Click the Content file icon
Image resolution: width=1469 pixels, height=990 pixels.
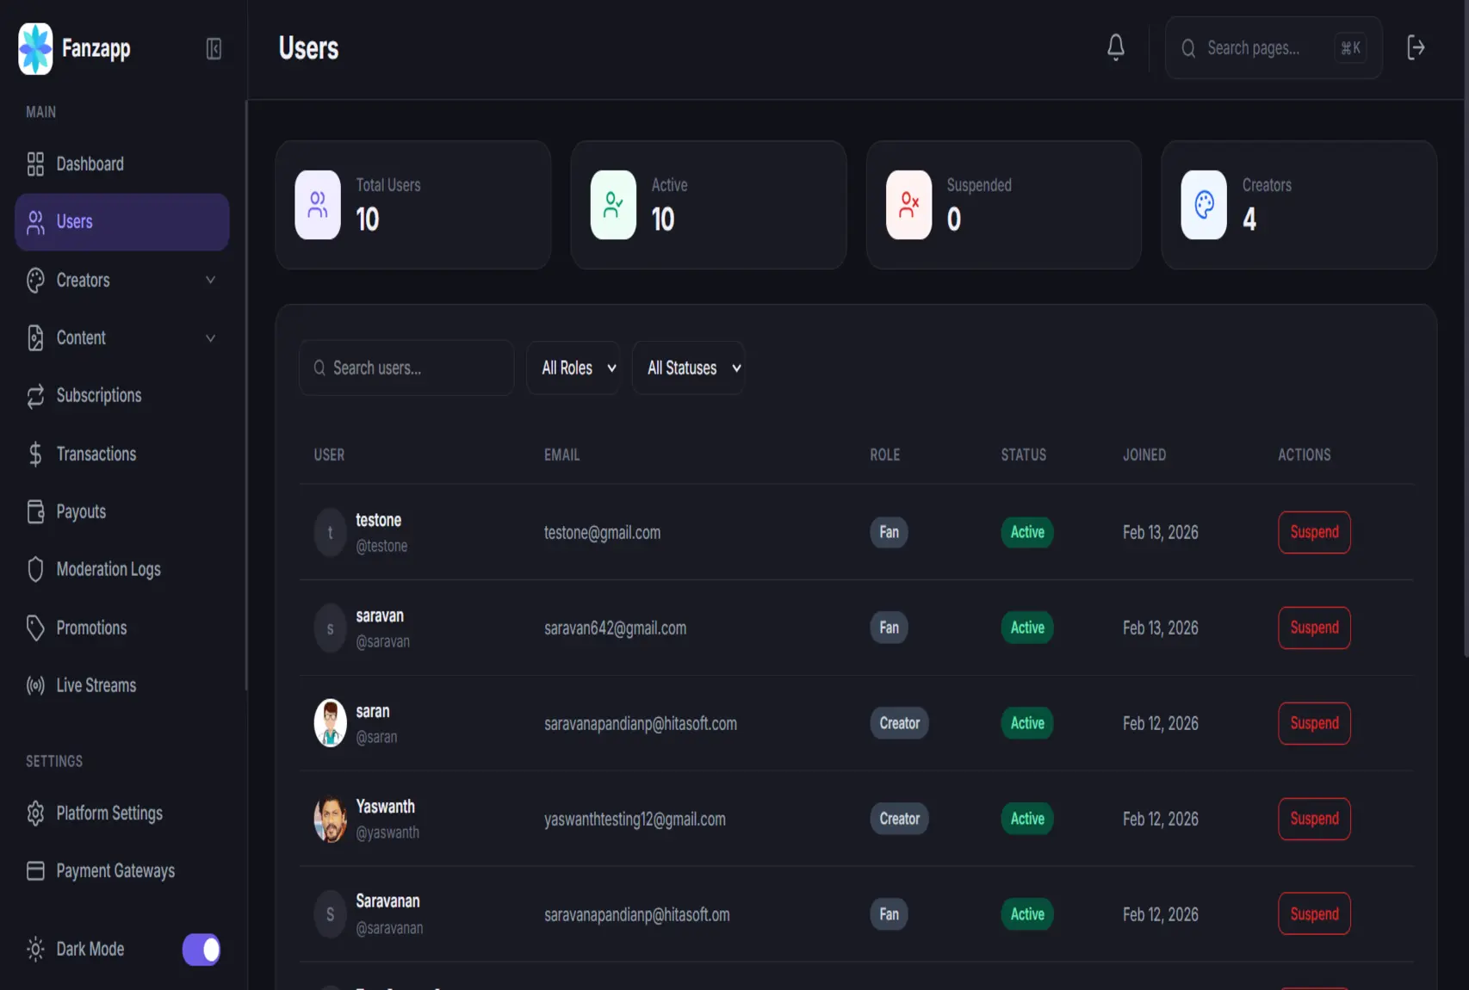click(35, 337)
